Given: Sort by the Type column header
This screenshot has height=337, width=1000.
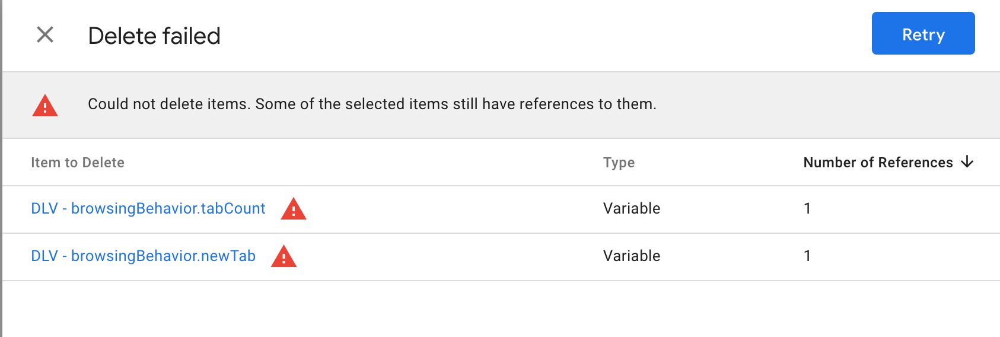Looking at the screenshot, I should coord(619,163).
